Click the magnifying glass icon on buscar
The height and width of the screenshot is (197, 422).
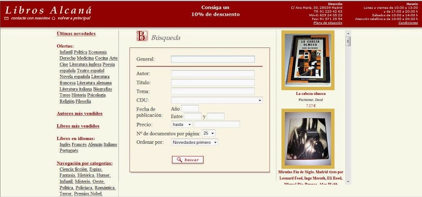pyautogui.click(x=179, y=160)
